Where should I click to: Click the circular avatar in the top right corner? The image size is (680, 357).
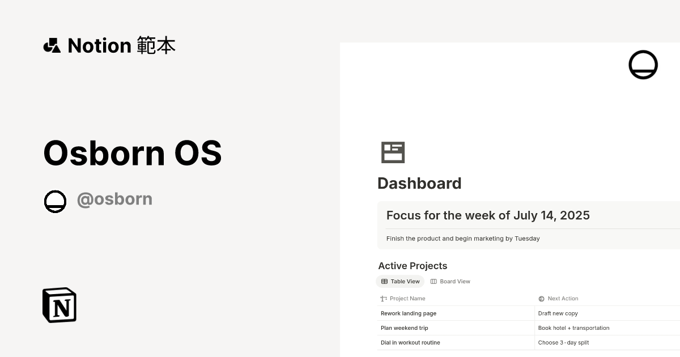pyautogui.click(x=643, y=64)
